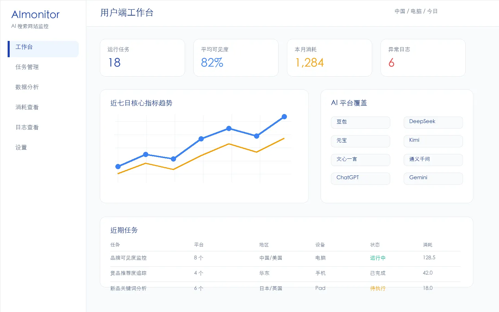This screenshot has width=499, height=312.
Task: Open the 平均可见度 card showing 82%
Action: [236, 58]
